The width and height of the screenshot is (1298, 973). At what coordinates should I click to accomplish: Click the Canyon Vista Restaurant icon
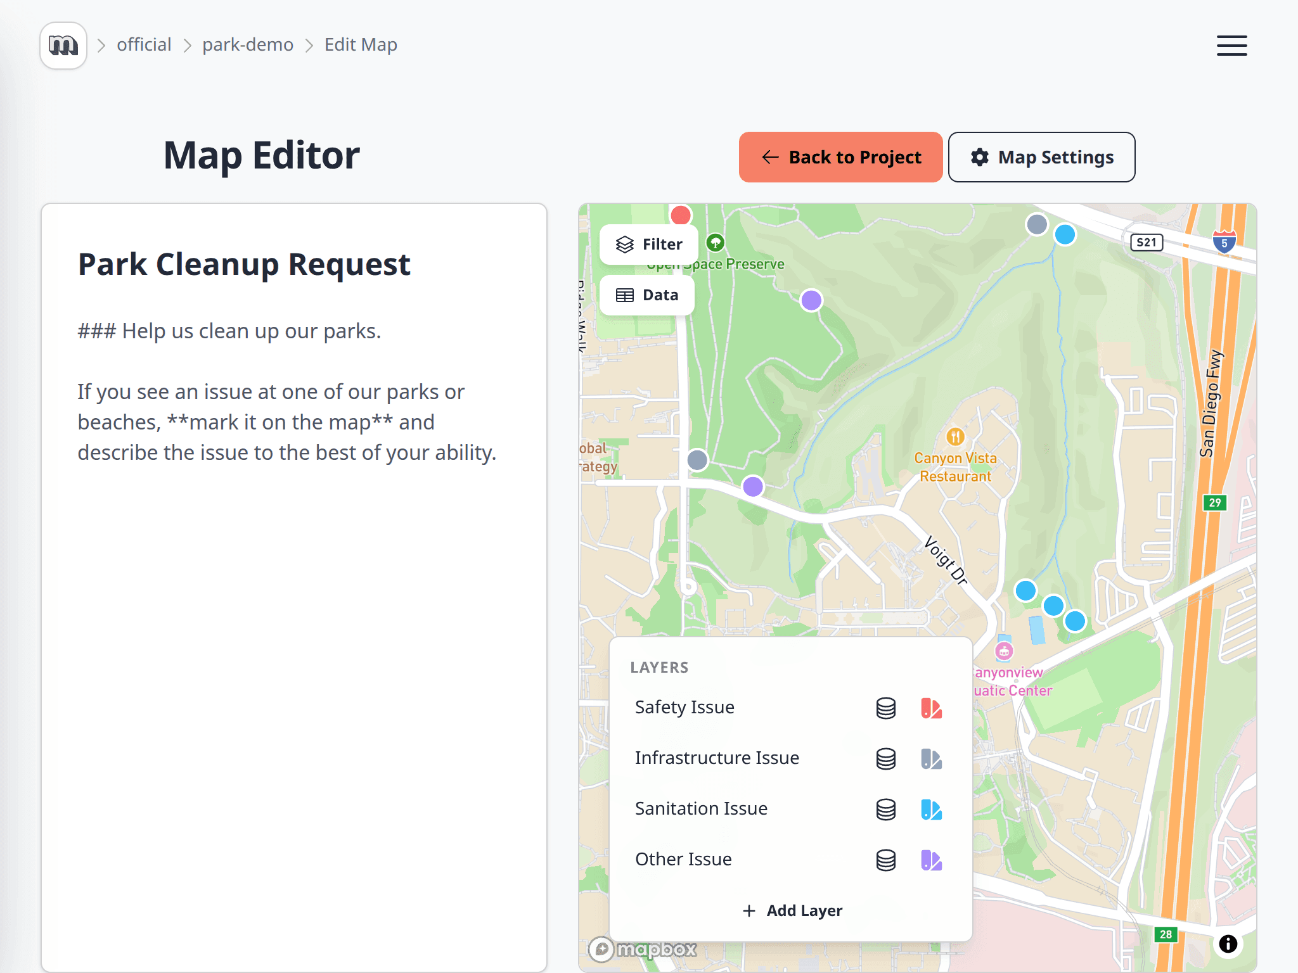pyautogui.click(x=955, y=436)
